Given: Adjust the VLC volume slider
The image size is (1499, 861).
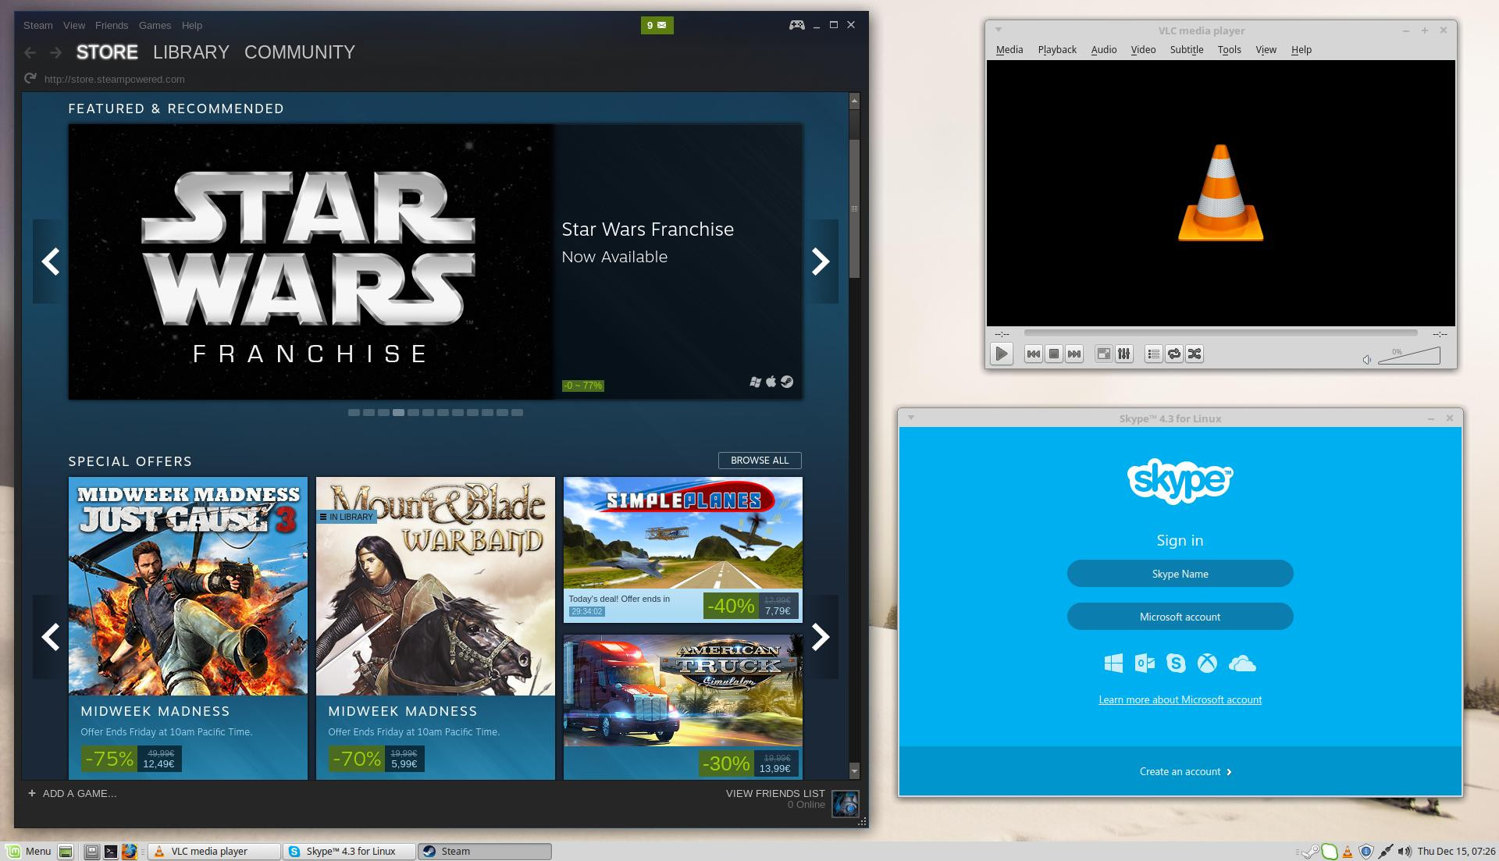Looking at the screenshot, I should (x=1408, y=356).
